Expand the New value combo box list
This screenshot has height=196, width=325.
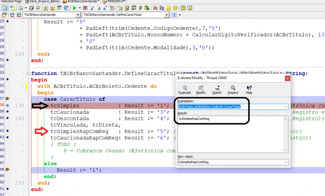pos(286,162)
